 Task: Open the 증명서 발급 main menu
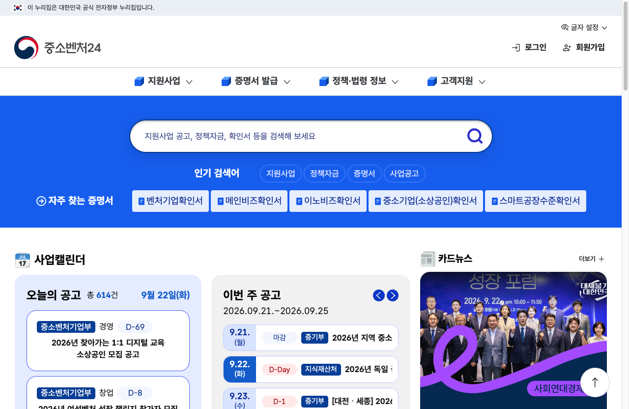click(256, 82)
